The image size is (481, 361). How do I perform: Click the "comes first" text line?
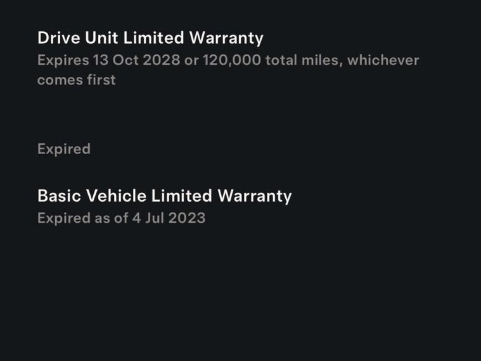click(x=76, y=80)
